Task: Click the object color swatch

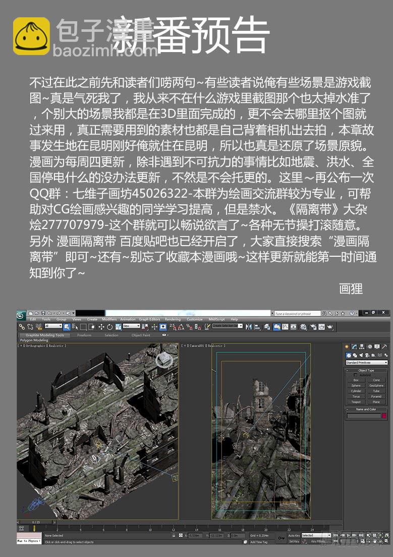Action: tap(384, 415)
